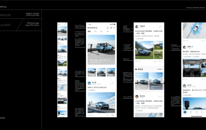Switch to the fourth top tab in the HAVAL app
Viewport: 206px width, 130px height.
[107, 31]
